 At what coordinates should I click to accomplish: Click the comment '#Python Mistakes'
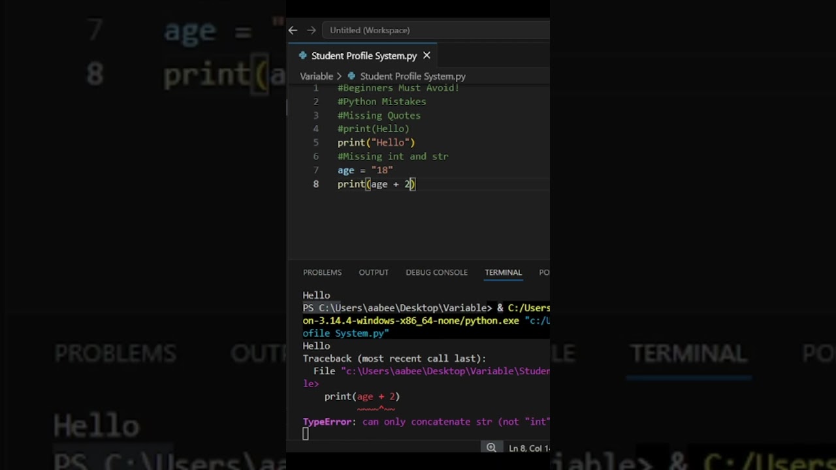[x=381, y=102]
